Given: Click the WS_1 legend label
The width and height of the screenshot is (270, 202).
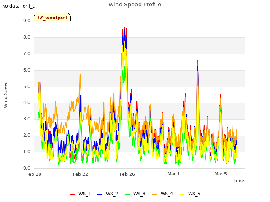Looking at the screenshot, I should (x=84, y=194).
